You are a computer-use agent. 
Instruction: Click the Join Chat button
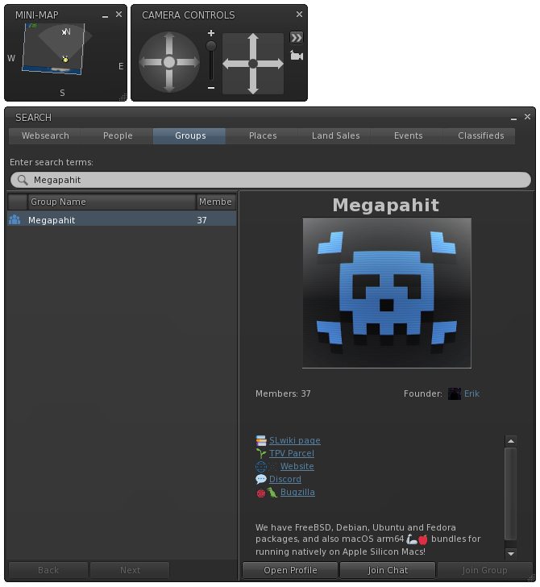click(388, 570)
